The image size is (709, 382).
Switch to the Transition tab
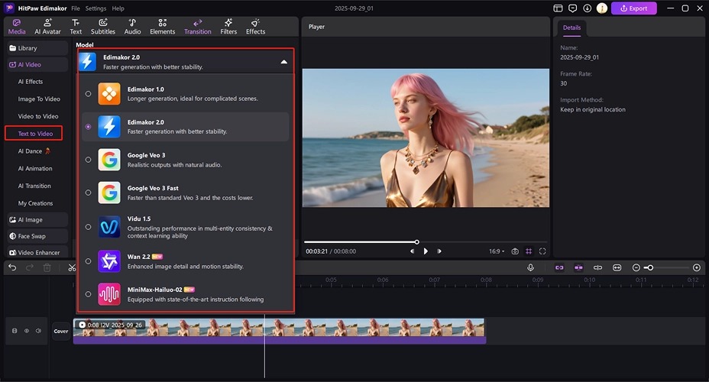(198, 27)
